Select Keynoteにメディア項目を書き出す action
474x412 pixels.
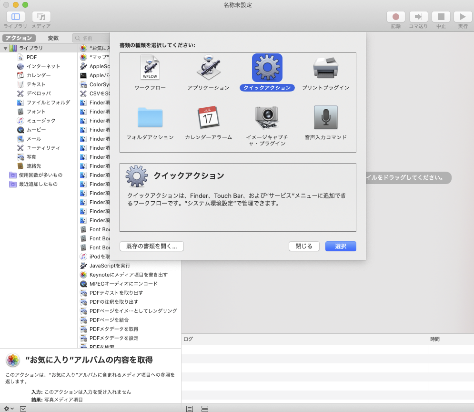tap(128, 275)
